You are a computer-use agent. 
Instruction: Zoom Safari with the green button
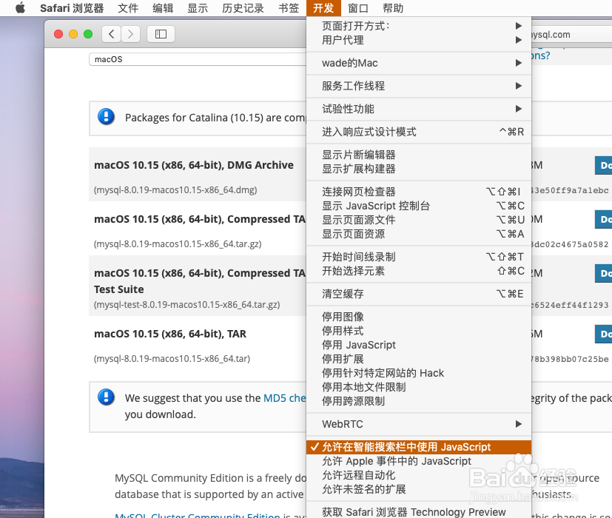[88, 34]
